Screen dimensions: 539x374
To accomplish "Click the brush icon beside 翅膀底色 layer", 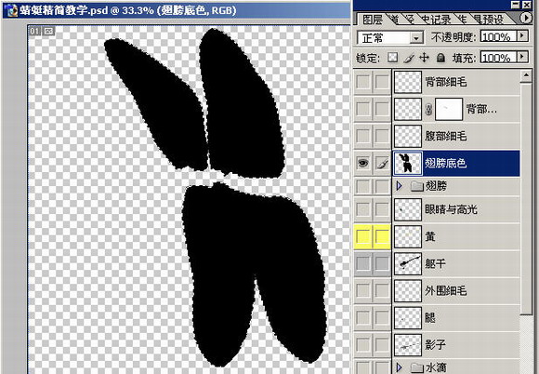I will pyautogui.click(x=382, y=163).
